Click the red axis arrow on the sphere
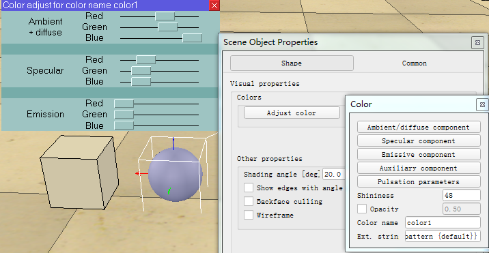489x253 pixels. click(141, 173)
